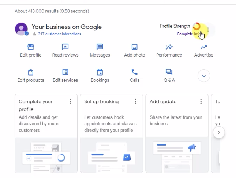236x178 pixels.
Task: Click 'Let customers book appointments' description
Action: [110, 124]
